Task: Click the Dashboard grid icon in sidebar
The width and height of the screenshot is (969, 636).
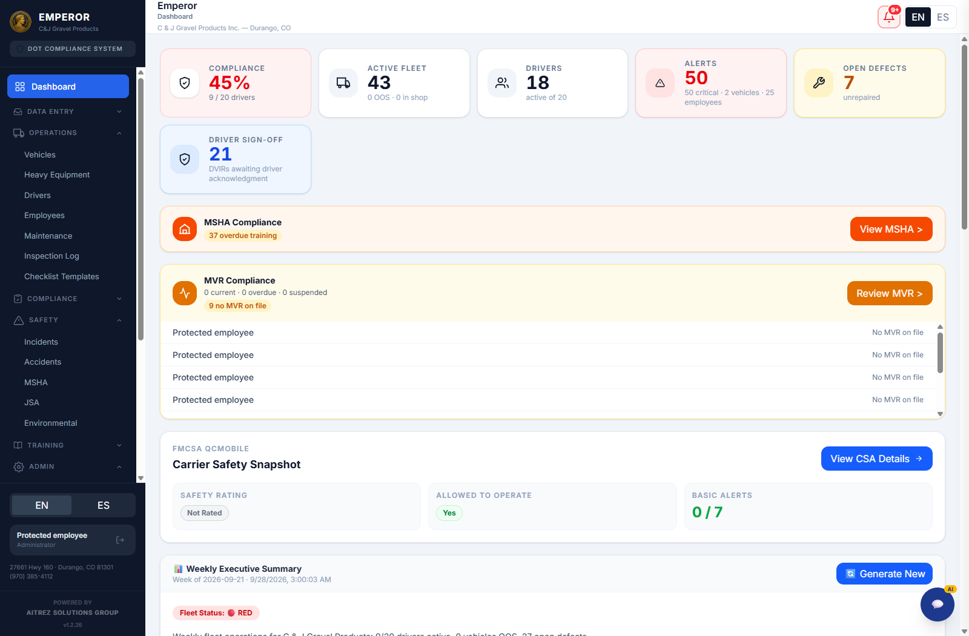Action: pos(20,87)
